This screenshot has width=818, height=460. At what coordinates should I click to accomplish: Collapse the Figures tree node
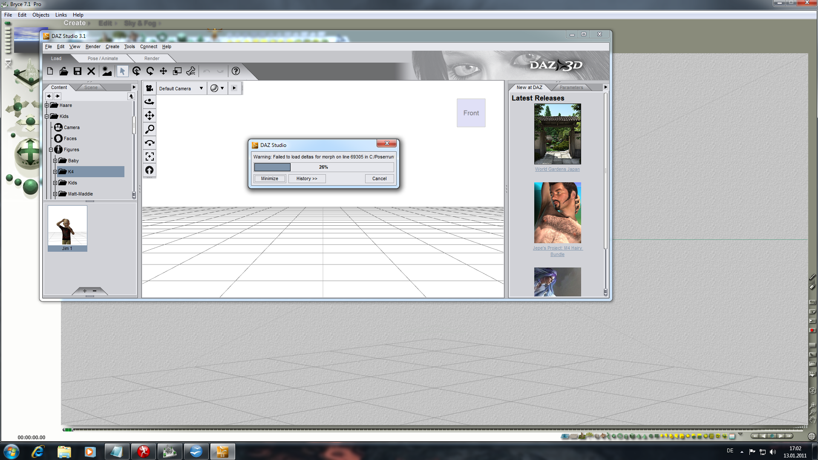pos(51,149)
